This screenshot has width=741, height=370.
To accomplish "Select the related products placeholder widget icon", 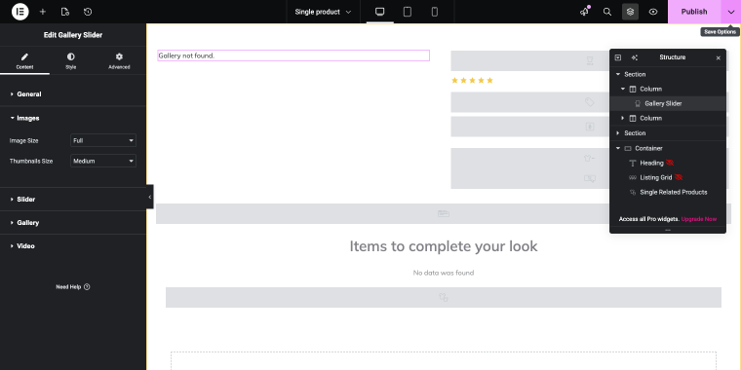I will (x=444, y=297).
